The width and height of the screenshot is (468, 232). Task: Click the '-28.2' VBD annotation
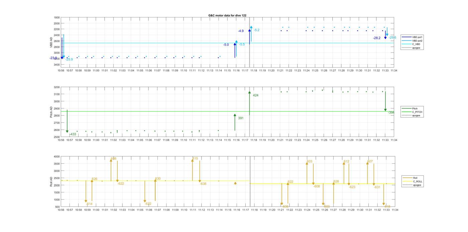[377, 38]
